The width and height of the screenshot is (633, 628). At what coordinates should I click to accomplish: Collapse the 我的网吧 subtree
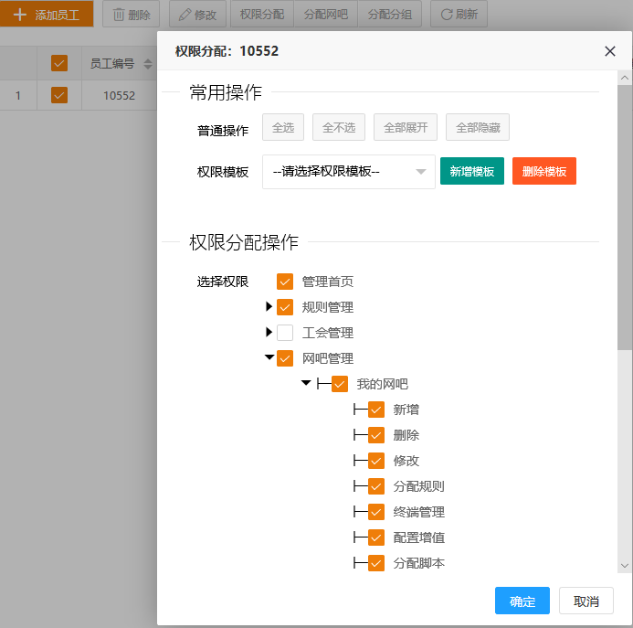306,384
